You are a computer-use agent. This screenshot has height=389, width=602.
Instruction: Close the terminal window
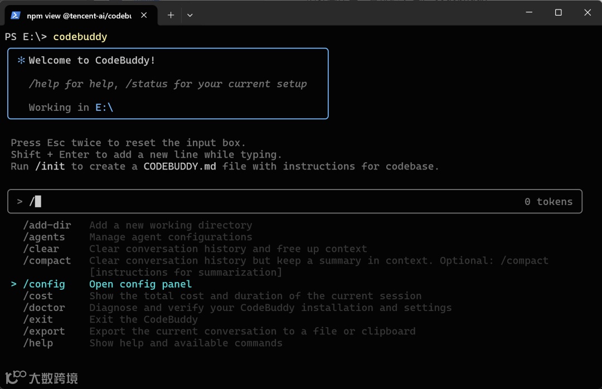click(588, 12)
